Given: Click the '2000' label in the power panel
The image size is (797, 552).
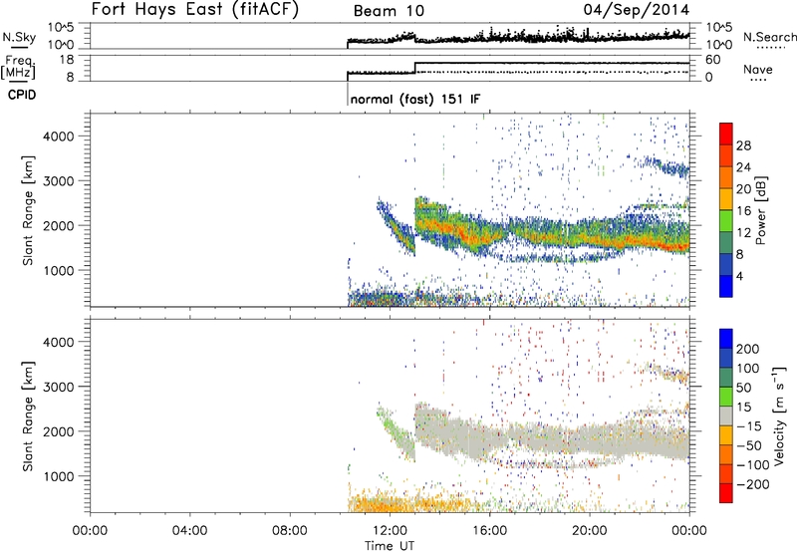Looking at the screenshot, I should click(x=59, y=225).
